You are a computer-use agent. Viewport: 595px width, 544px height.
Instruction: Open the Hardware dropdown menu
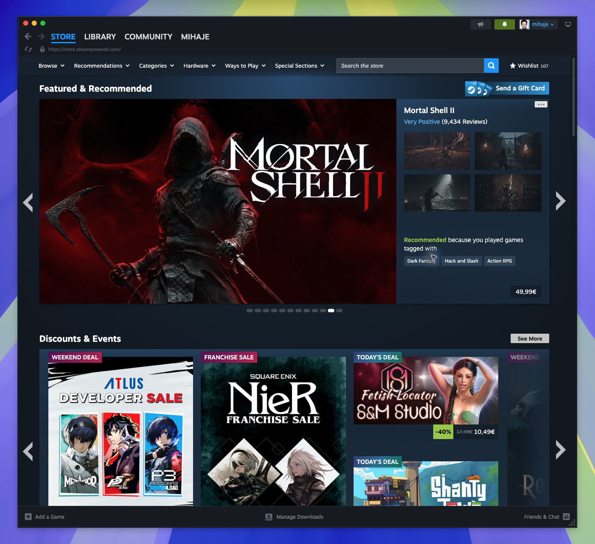pyautogui.click(x=199, y=66)
